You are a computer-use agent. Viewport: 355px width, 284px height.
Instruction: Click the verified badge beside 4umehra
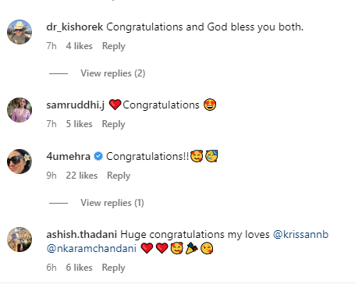click(x=98, y=157)
